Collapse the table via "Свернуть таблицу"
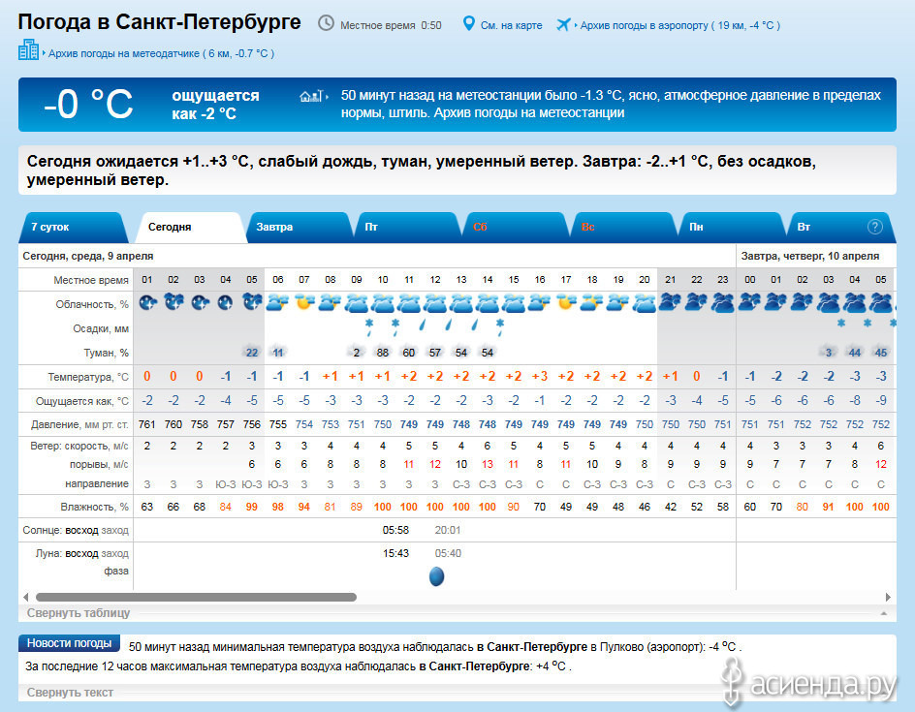This screenshot has height=712, width=915. 79,613
